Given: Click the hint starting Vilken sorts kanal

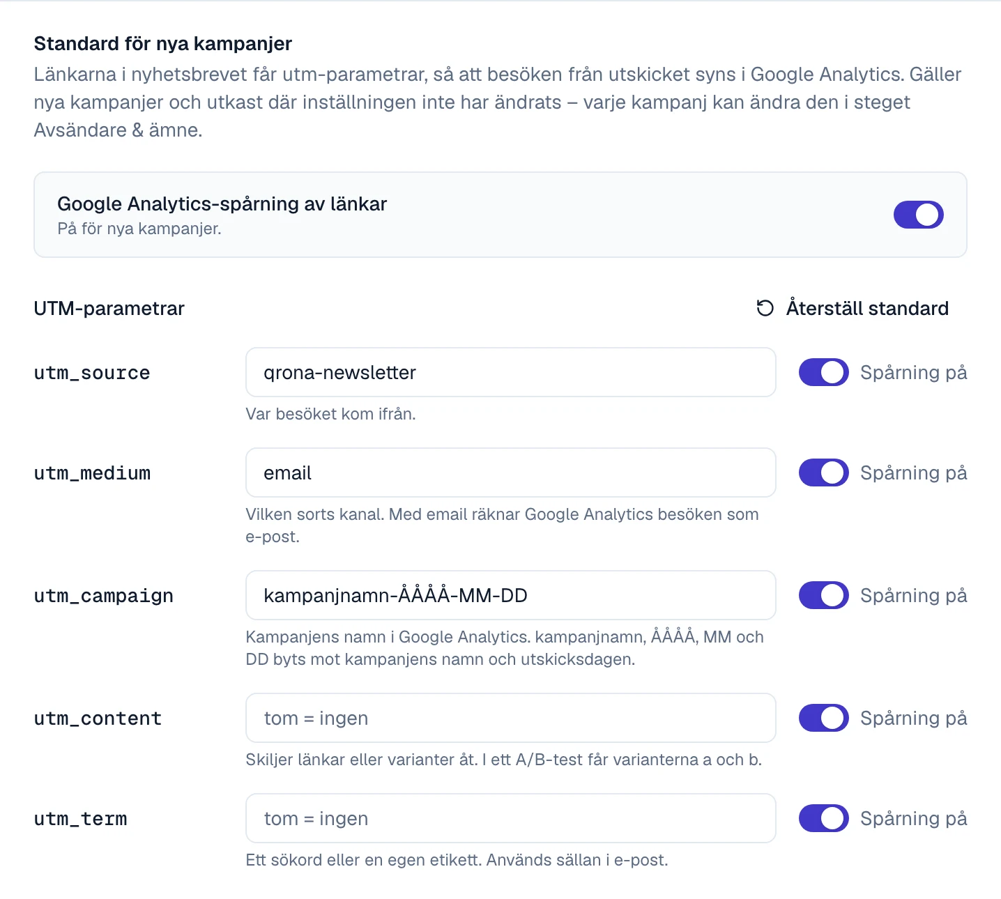Looking at the screenshot, I should pyautogui.click(x=502, y=525).
